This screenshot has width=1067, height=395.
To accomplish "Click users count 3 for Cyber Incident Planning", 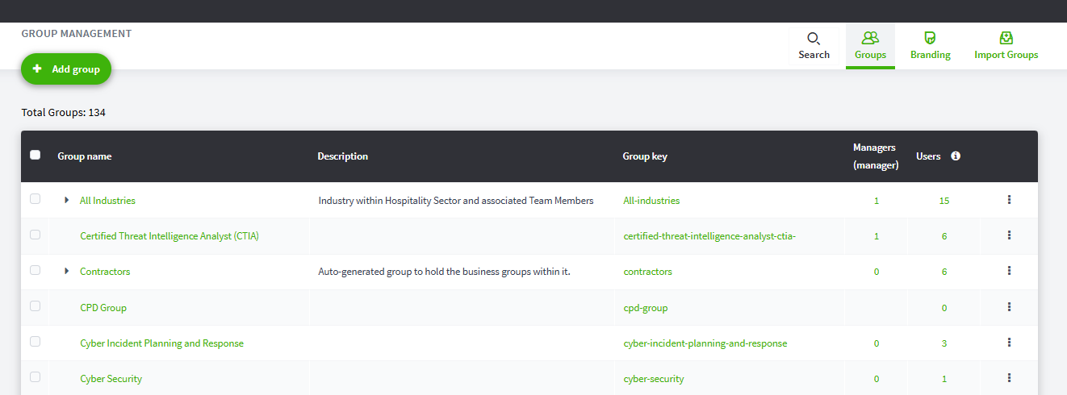I will pos(944,343).
